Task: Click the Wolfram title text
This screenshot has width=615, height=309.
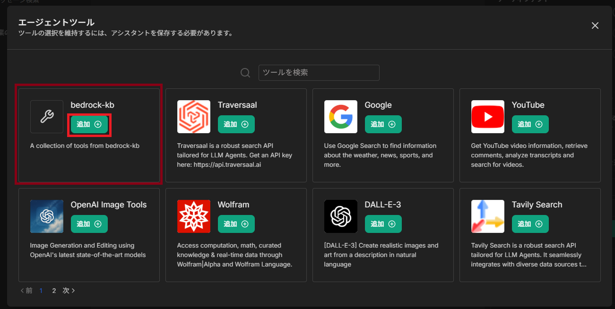Action: (234, 205)
